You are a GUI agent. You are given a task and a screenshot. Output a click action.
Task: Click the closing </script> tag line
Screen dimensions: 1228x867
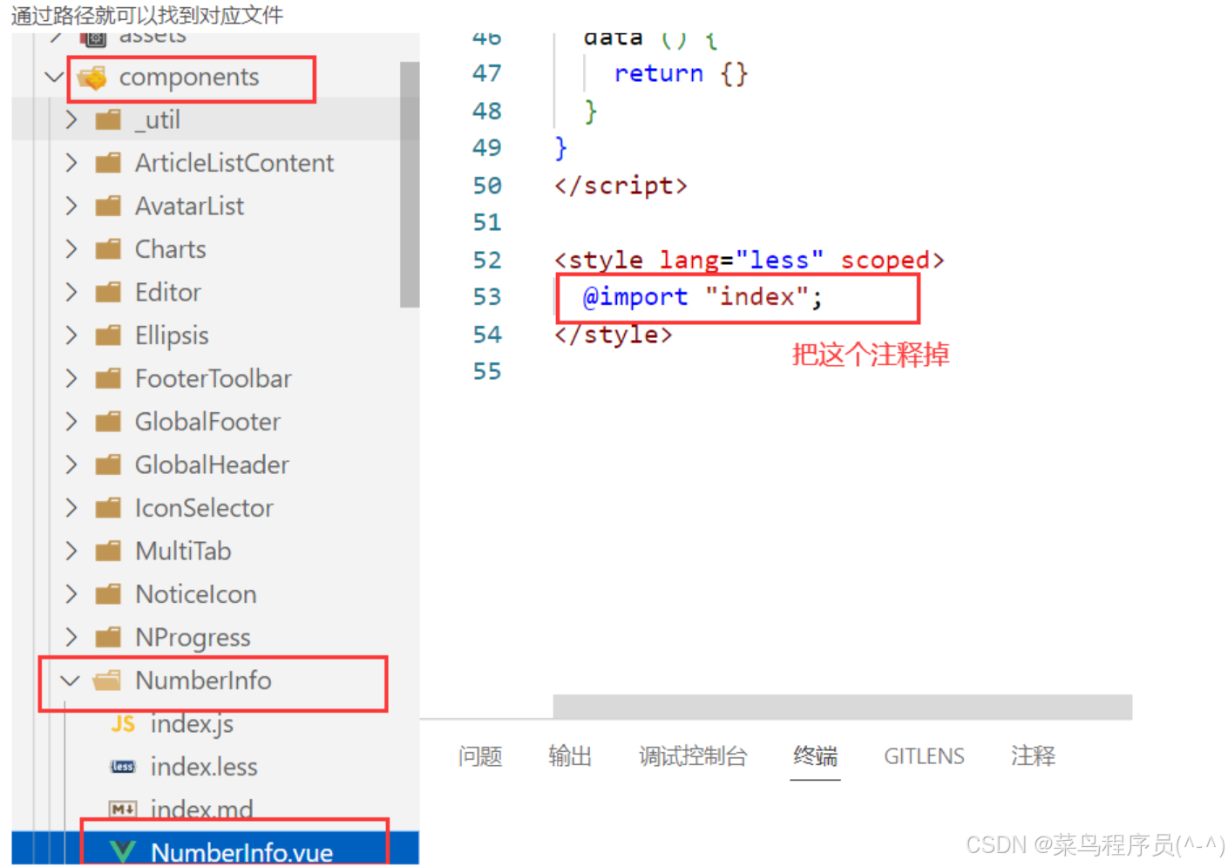click(621, 186)
